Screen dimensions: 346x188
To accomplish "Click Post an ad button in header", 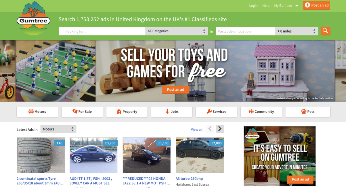I will tap(317, 5).
